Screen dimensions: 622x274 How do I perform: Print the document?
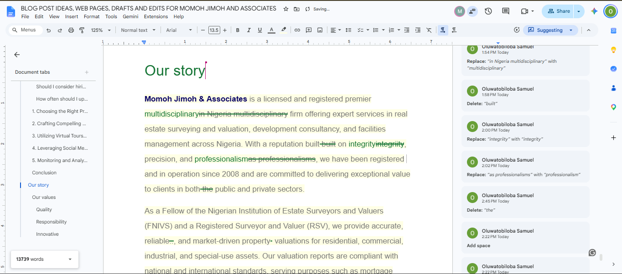71,30
